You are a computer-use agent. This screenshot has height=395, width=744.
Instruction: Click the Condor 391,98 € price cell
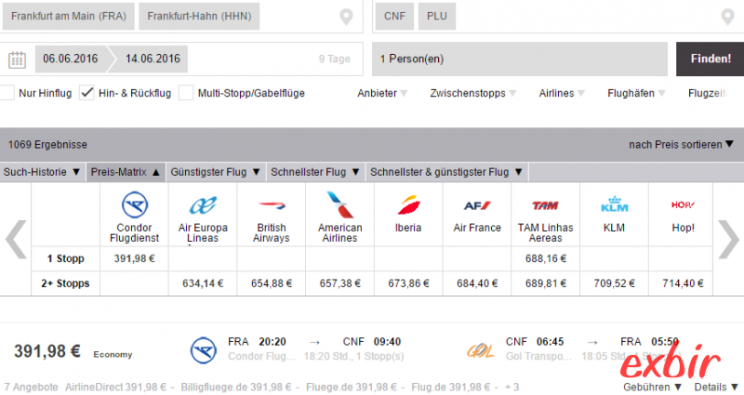134,259
